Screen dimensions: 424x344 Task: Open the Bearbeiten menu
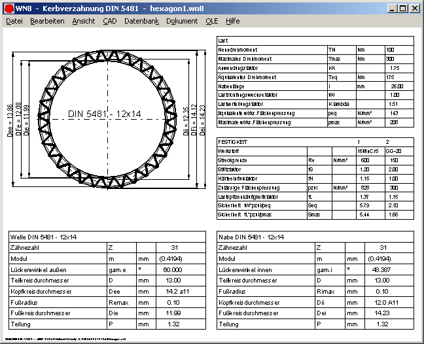tap(47, 21)
